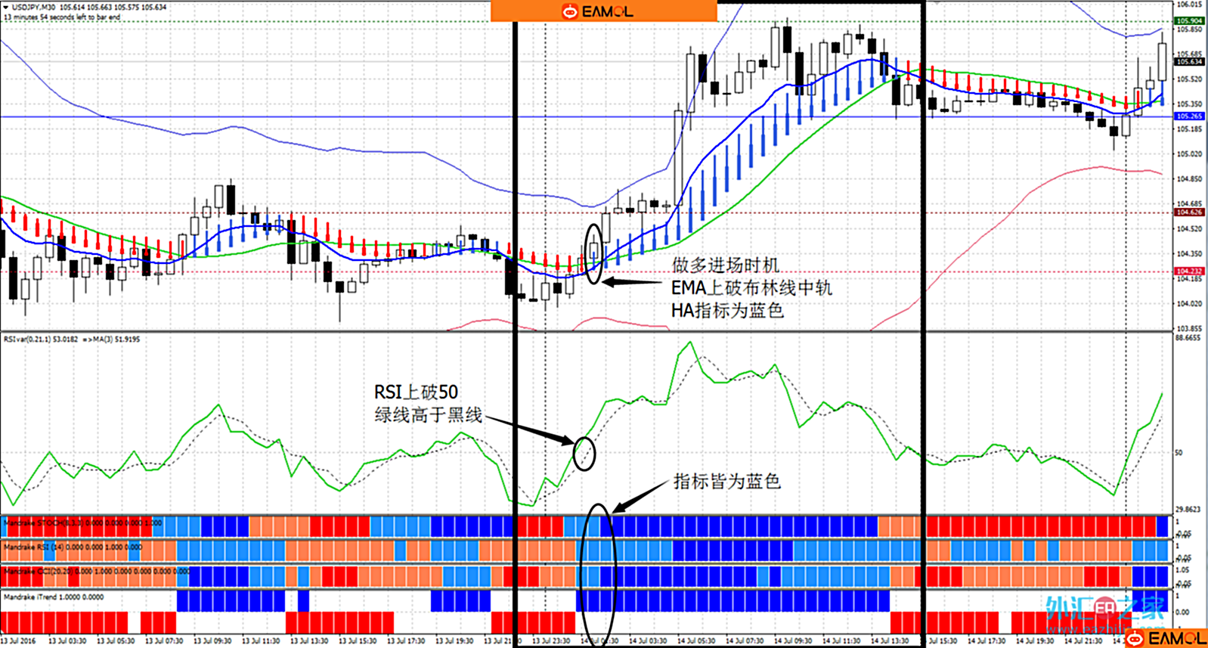Click the 106.015 price scale label

pos(1190,5)
